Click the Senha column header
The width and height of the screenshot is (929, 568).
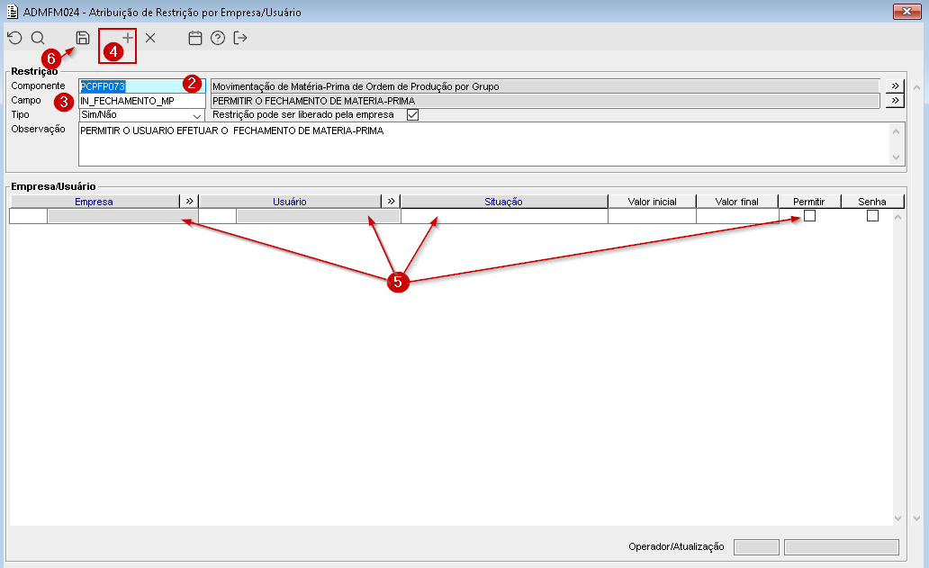coord(872,202)
